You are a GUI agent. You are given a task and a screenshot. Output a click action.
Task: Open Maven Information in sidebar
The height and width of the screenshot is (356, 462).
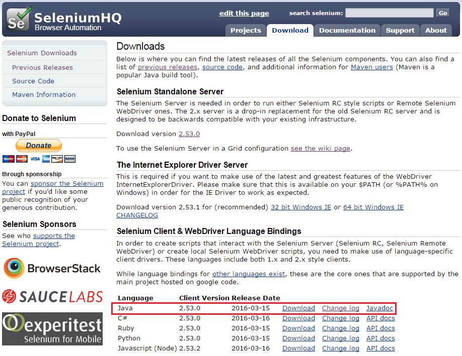[x=44, y=95]
